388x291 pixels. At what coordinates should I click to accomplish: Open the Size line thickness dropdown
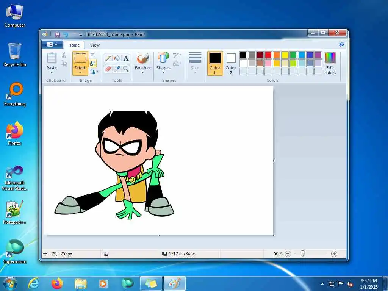coord(195,63)
